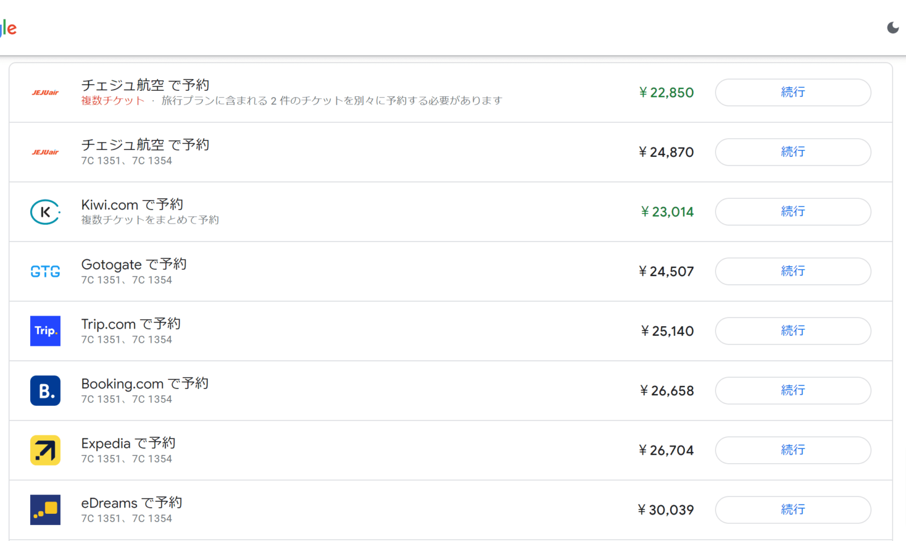Select the Kiwi.com ¥23,014 price

click(x=667, y=212)
